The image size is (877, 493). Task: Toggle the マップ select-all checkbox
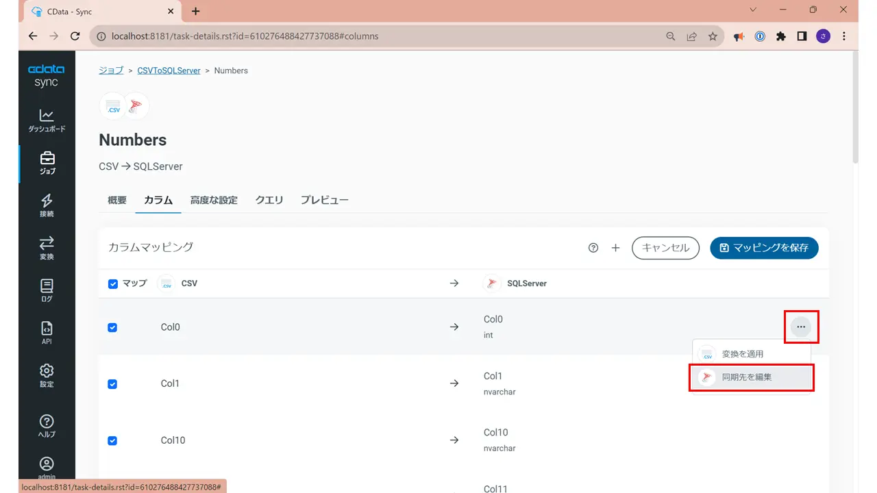pyautogui.click(x=113, y=283)
